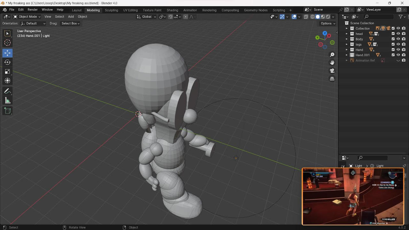The image size is (409, 230).
Task: Switch to material preview shading
Action: point(323,17)
